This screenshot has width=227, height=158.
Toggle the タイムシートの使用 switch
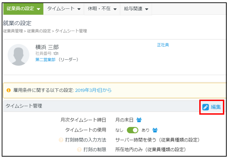[133, 130]
